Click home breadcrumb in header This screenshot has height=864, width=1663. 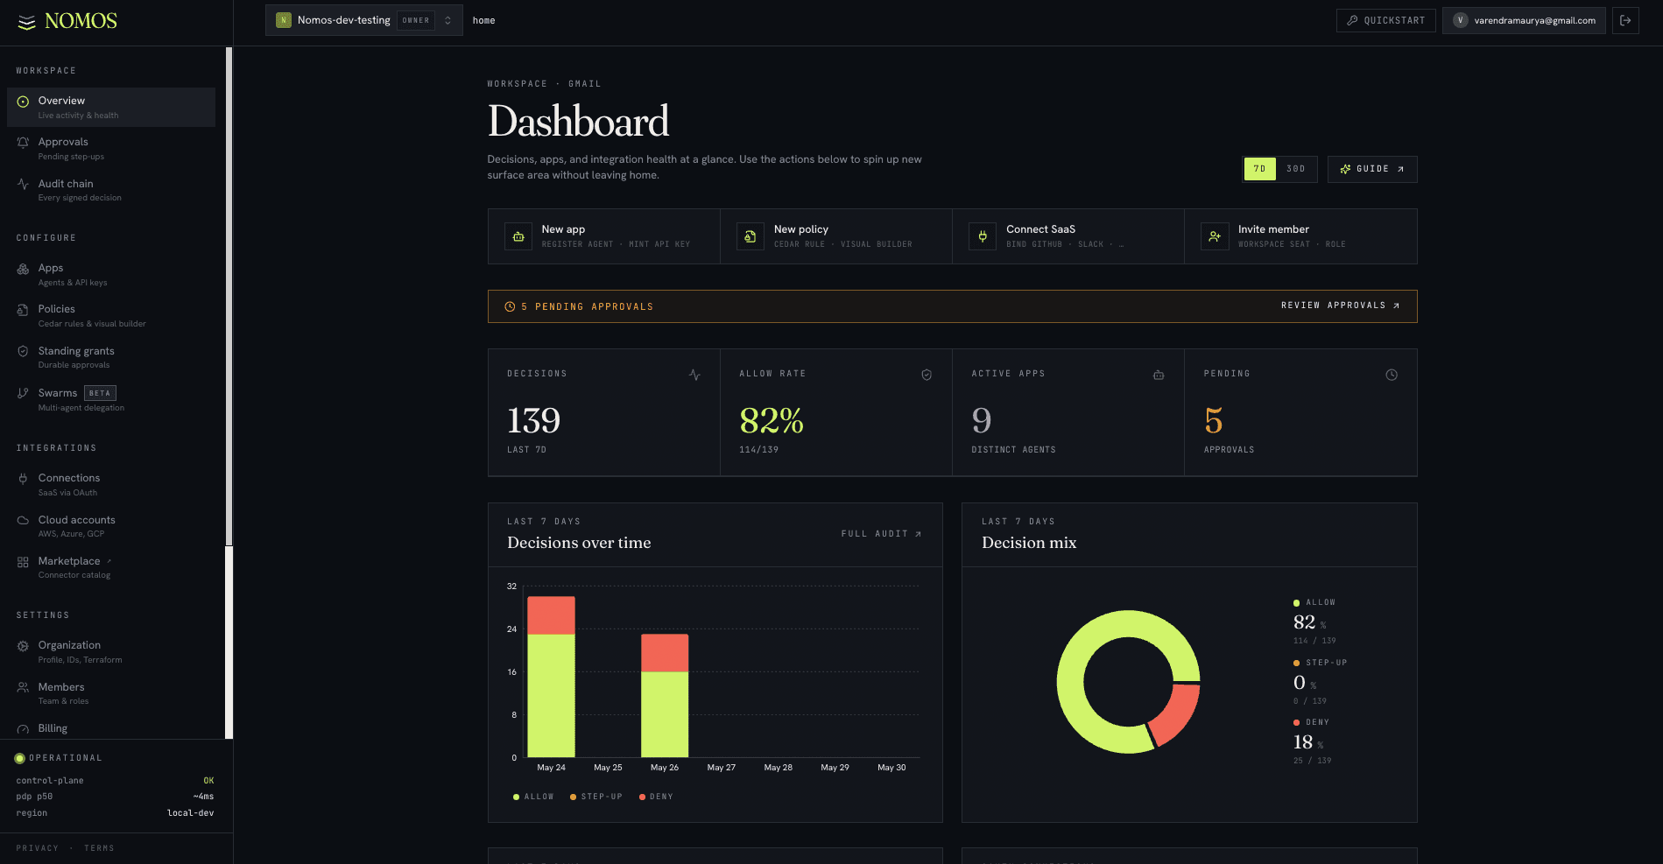tap(483, 20)
